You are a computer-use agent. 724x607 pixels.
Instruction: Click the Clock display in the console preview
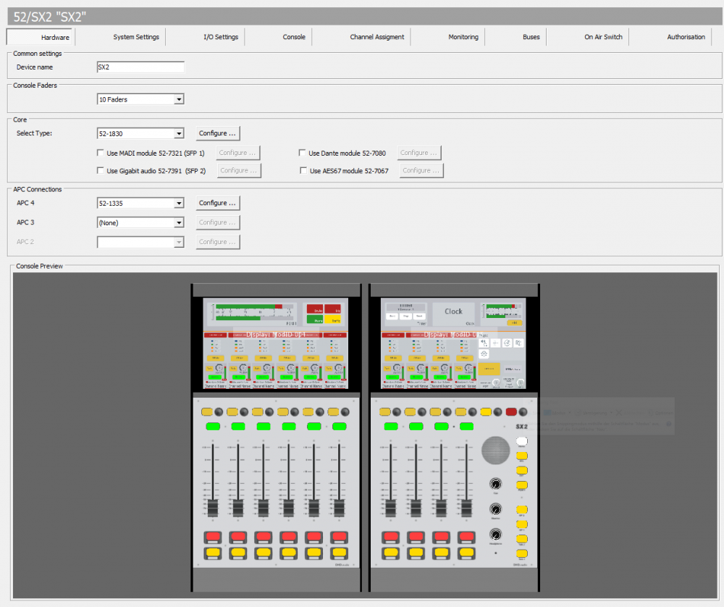(x=453, y=311)
